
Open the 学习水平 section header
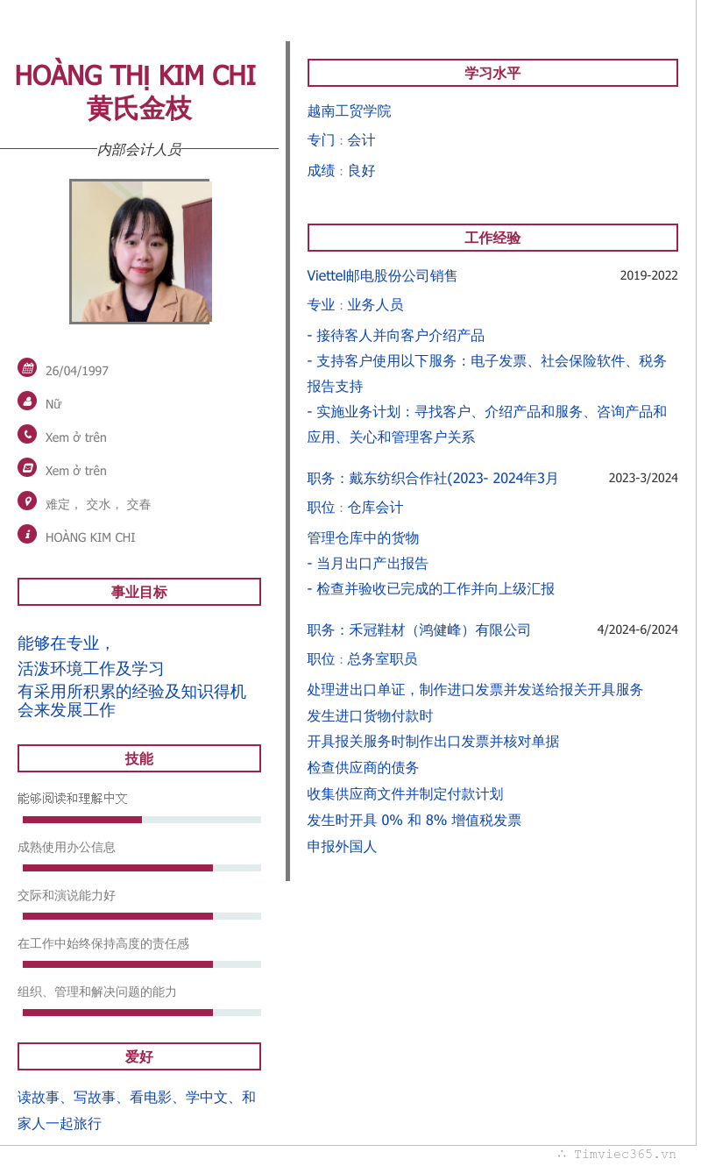(x=492, y=73)
